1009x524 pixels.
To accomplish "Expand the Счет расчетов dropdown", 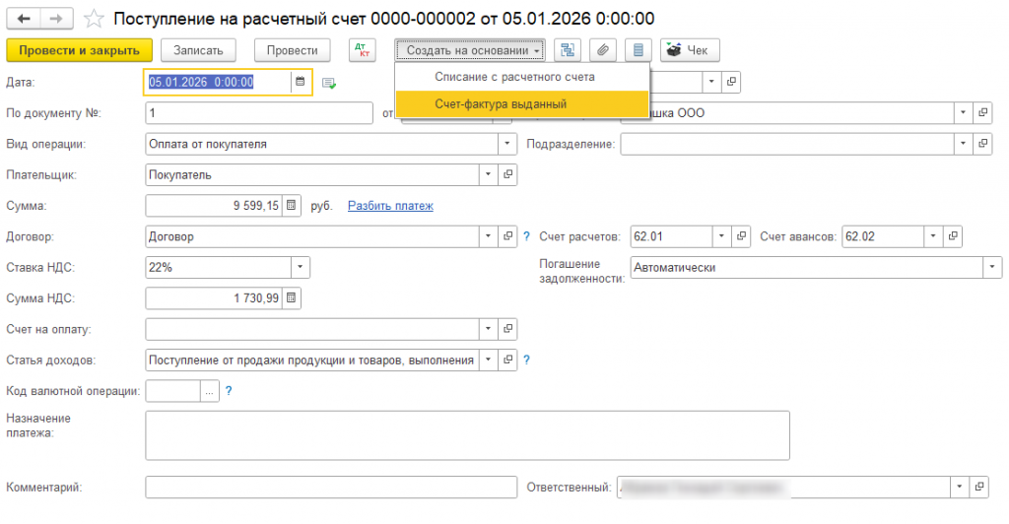I will [721, 236].
